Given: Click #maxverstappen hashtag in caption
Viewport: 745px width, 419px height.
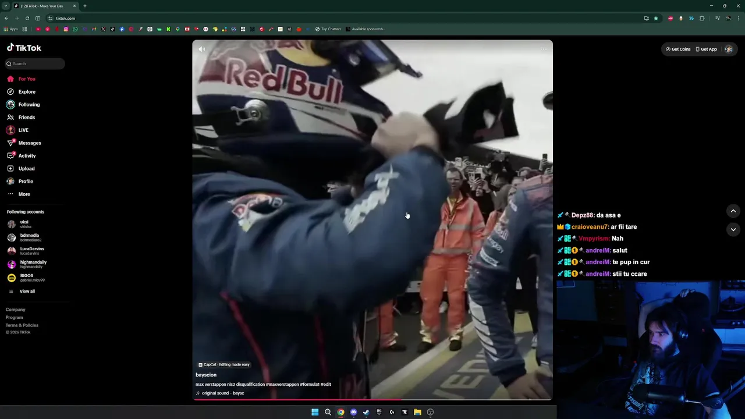Looking at the screenshot, I should tap(282, 384).
